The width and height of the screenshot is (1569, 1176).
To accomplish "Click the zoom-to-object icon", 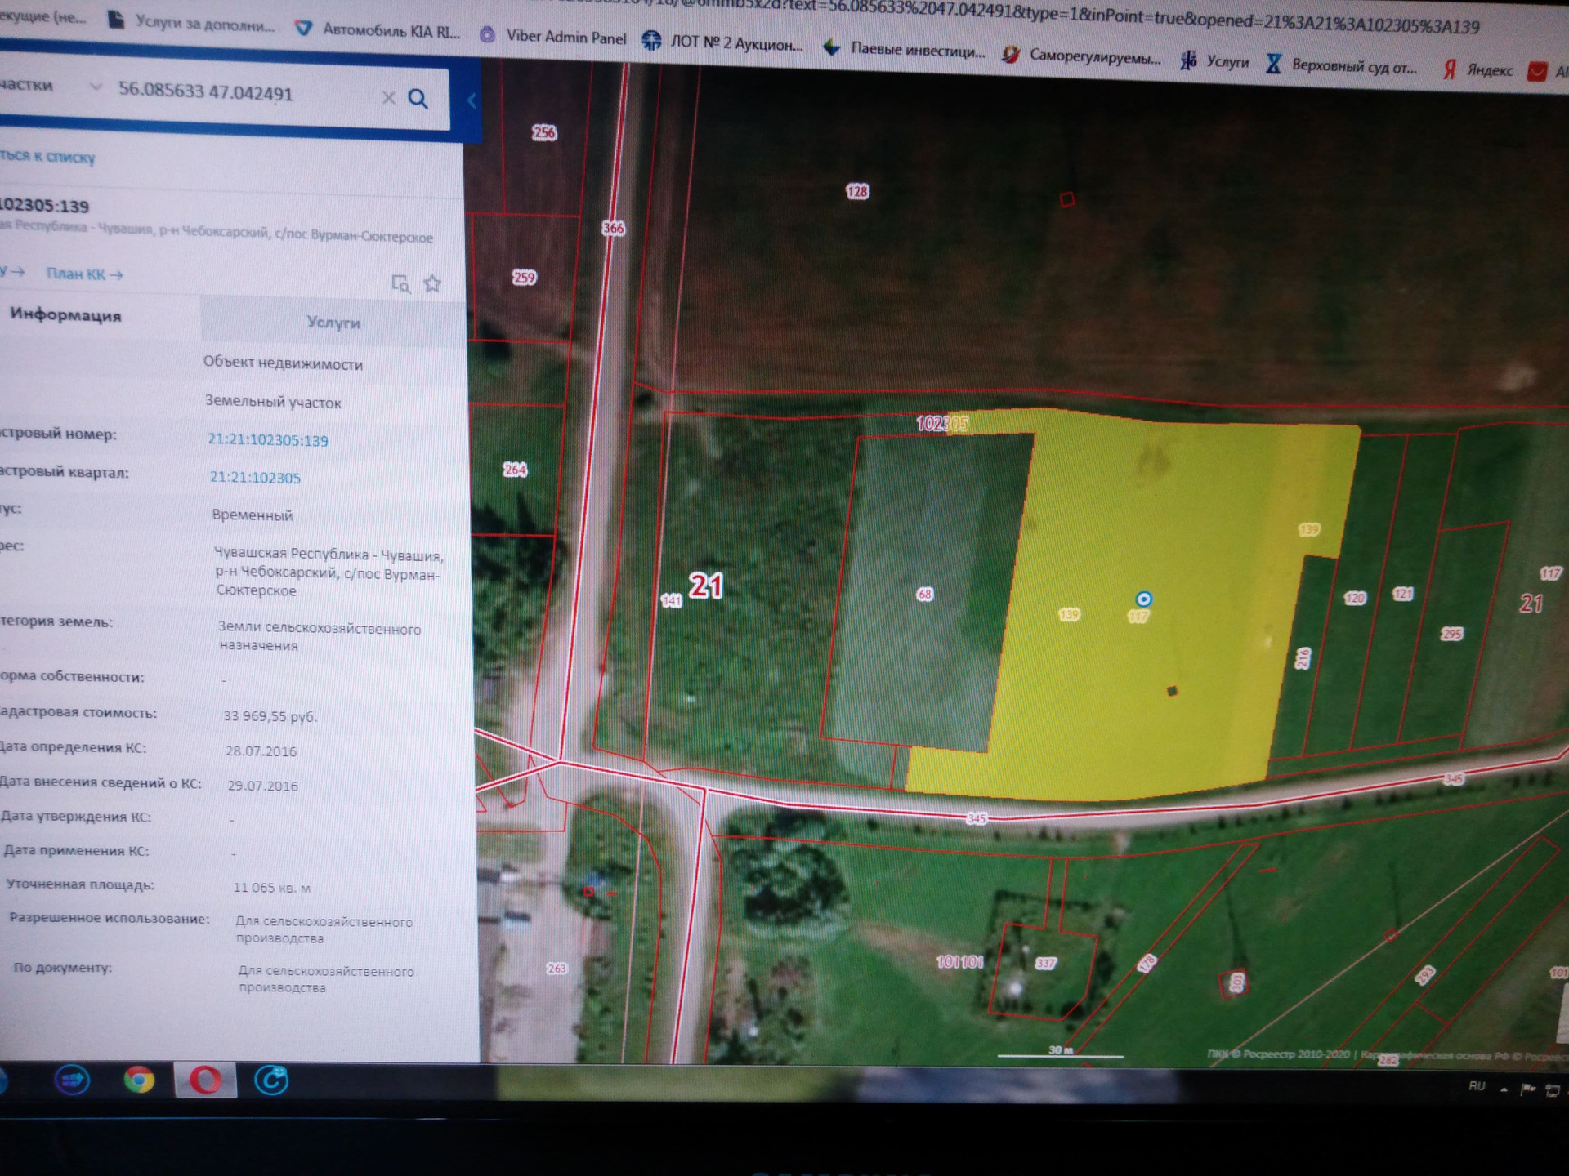I will pyautogui.click(x=400, y=283).
